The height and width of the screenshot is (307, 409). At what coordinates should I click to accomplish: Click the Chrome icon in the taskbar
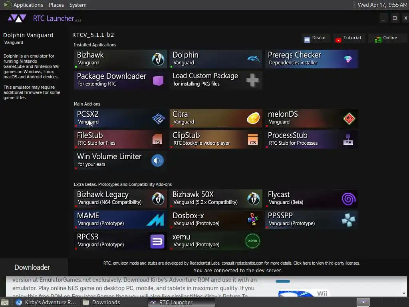pyautogui.click(x=18, y=302)
